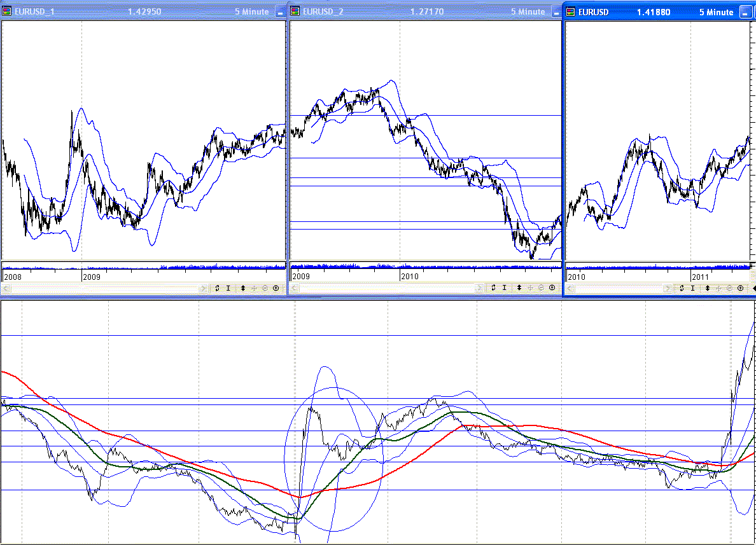
Task: Minimize the EURUSD_2 chart window
Action: coord(556,11)
